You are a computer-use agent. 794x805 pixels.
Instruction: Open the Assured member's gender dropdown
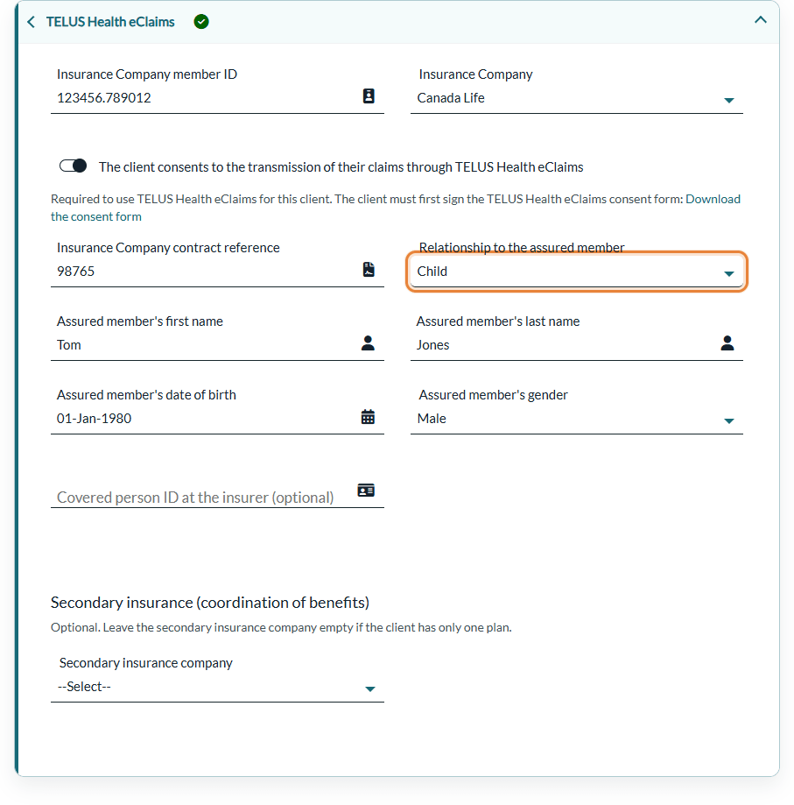pos(577,419)
